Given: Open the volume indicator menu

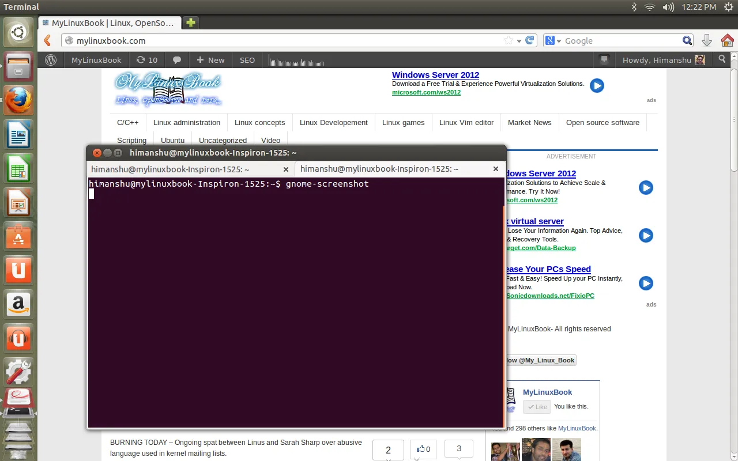Looking at the screenshot, I should (668, 7).
